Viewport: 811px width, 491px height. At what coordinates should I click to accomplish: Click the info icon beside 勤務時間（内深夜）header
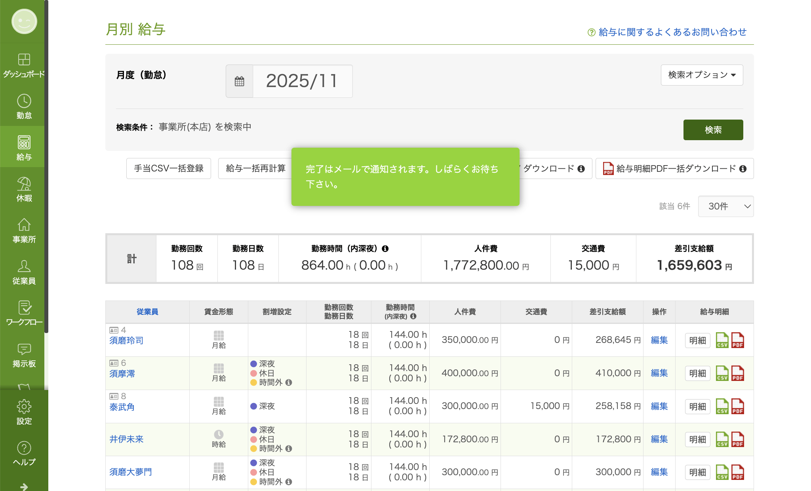click(414, 316)
